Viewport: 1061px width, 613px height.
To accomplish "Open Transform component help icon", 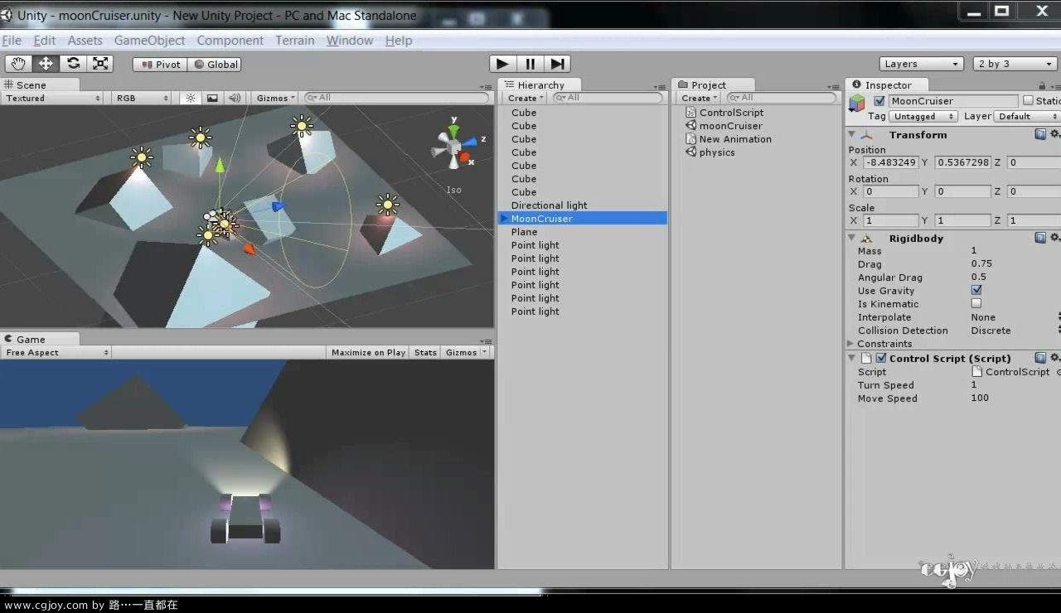I will coord(1040,134).
